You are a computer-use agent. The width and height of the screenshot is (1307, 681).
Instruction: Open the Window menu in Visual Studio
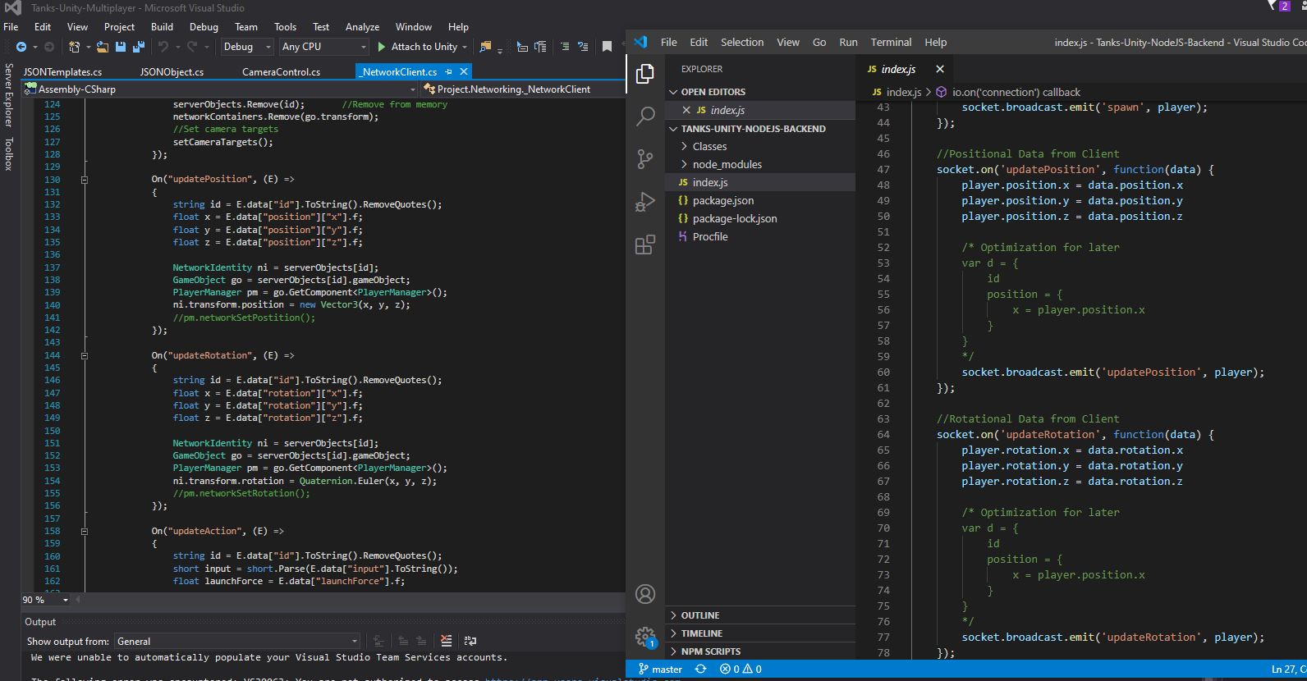(x=413, y=27)
